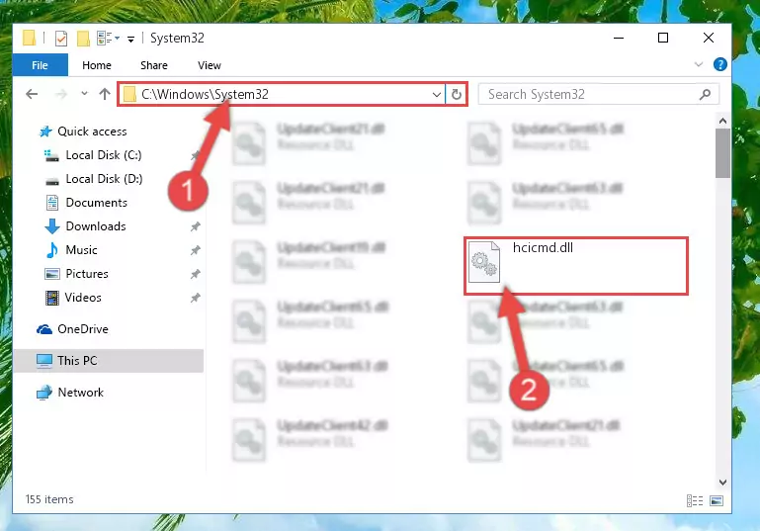Expand the ribbon with the chevron
760x531 pixels.
coord(699,64)
